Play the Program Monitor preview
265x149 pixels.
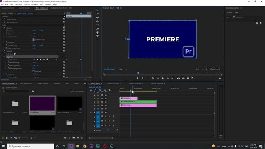163,78
